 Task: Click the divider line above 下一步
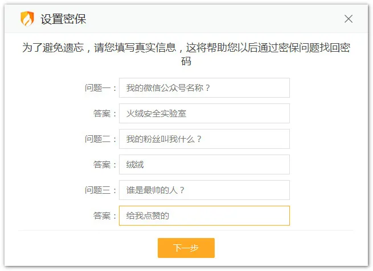186,231
